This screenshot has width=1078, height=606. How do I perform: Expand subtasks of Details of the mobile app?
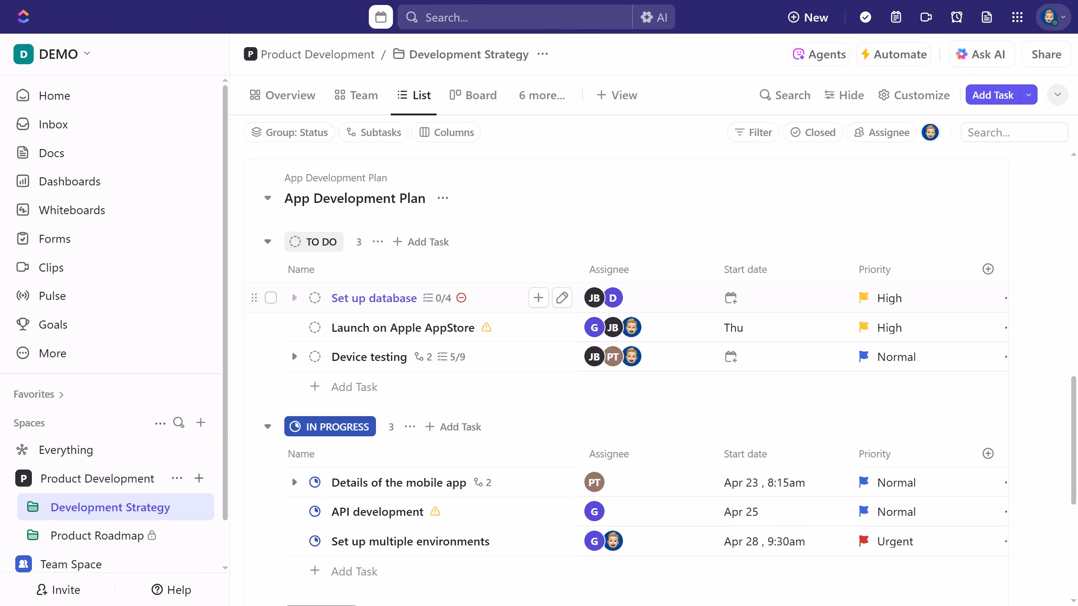(x=294, y=483)
